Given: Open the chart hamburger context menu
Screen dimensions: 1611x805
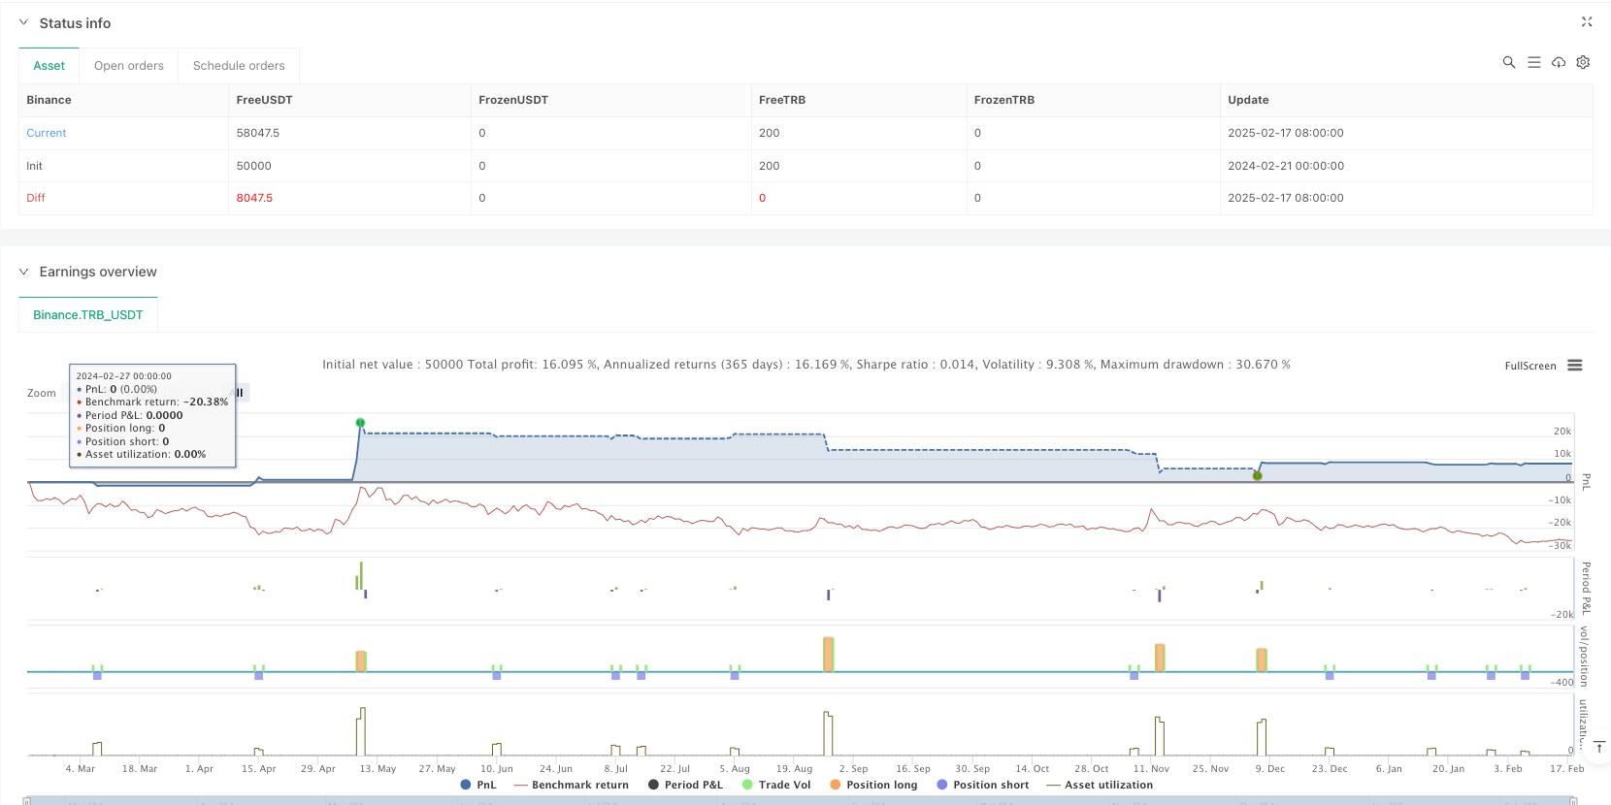Looking at the screenshot, I should pos(1575,366).
